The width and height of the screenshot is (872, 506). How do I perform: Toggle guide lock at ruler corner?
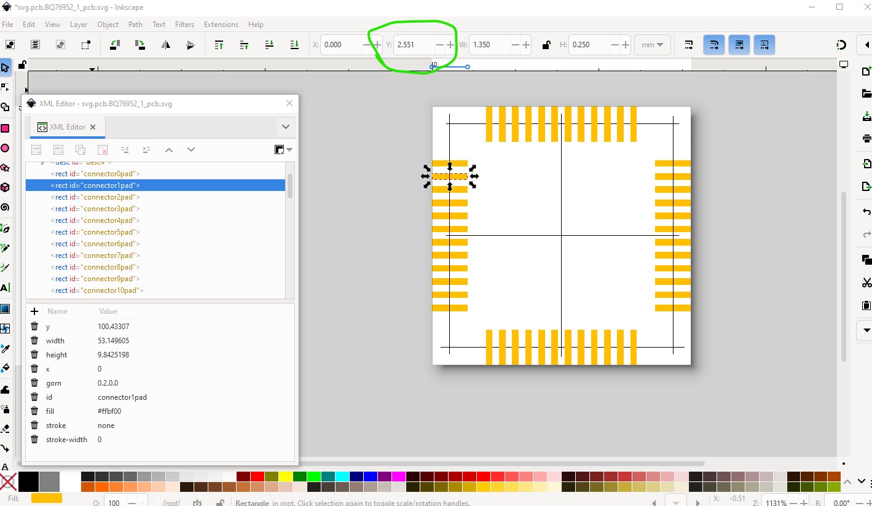point(22,64)
